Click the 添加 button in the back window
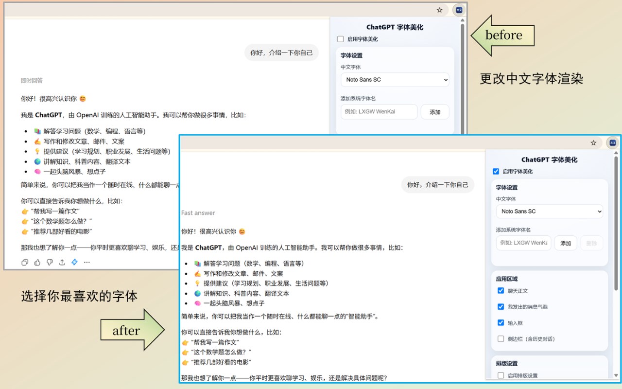This screenshot has height=389, width=622. click(435, 112)
